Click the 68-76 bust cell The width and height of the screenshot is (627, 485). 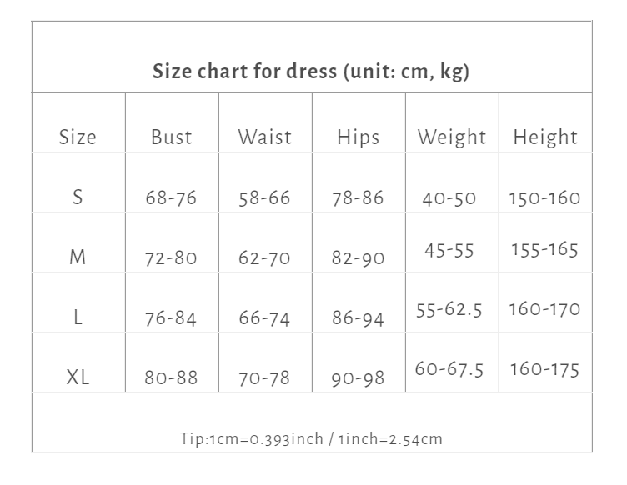pos(171,198)
